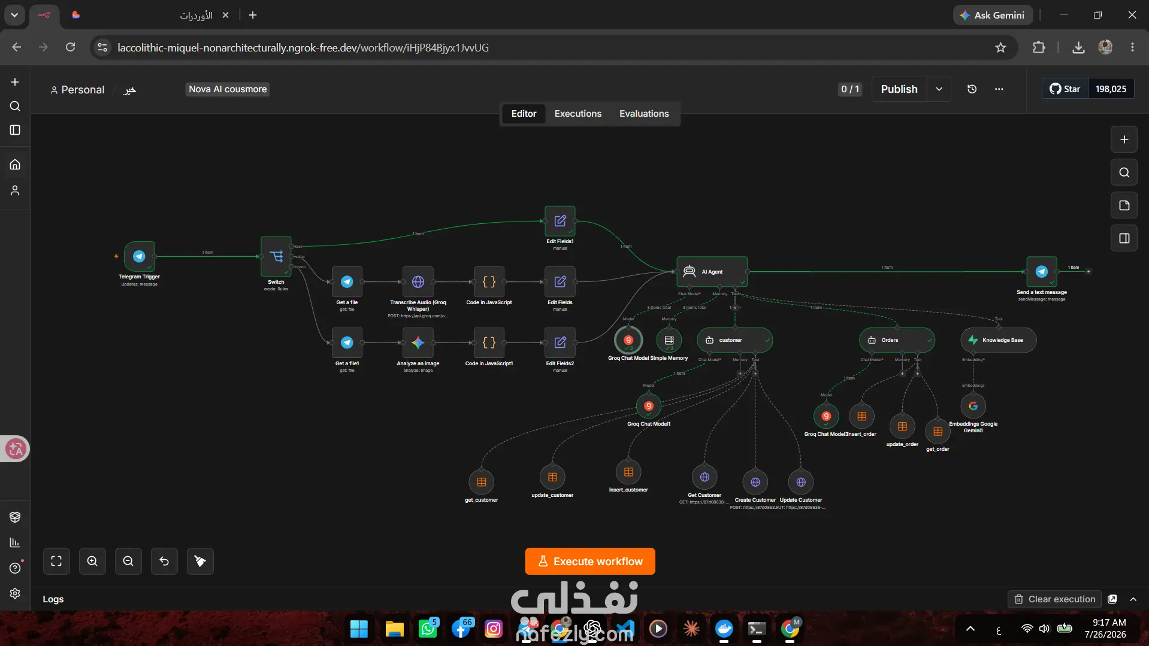This screenshot has height=646, width=1149.
Task: Select the customer agent tool node
Action: pos(734,340)
